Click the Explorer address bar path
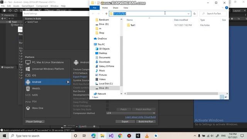247x139 pixels. point(120,14)
